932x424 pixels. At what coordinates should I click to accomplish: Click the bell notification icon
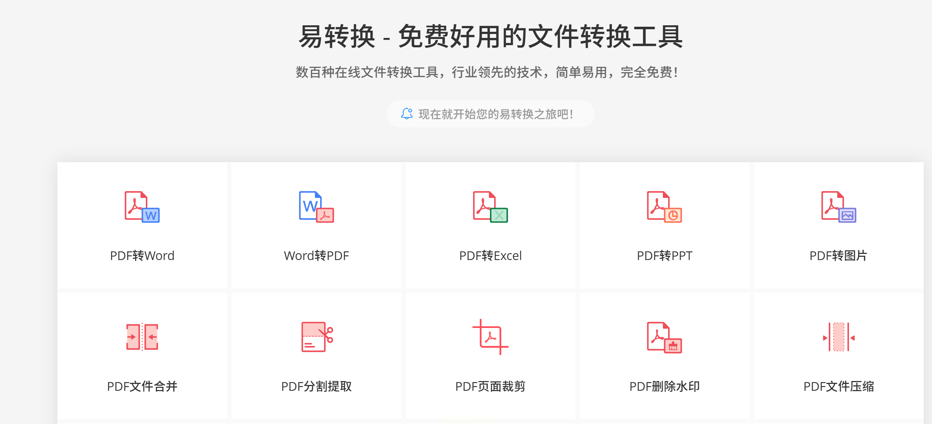pyautogui.click(x=407, y=114)
